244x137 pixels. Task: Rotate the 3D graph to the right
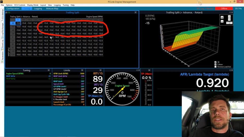[231, 23]
